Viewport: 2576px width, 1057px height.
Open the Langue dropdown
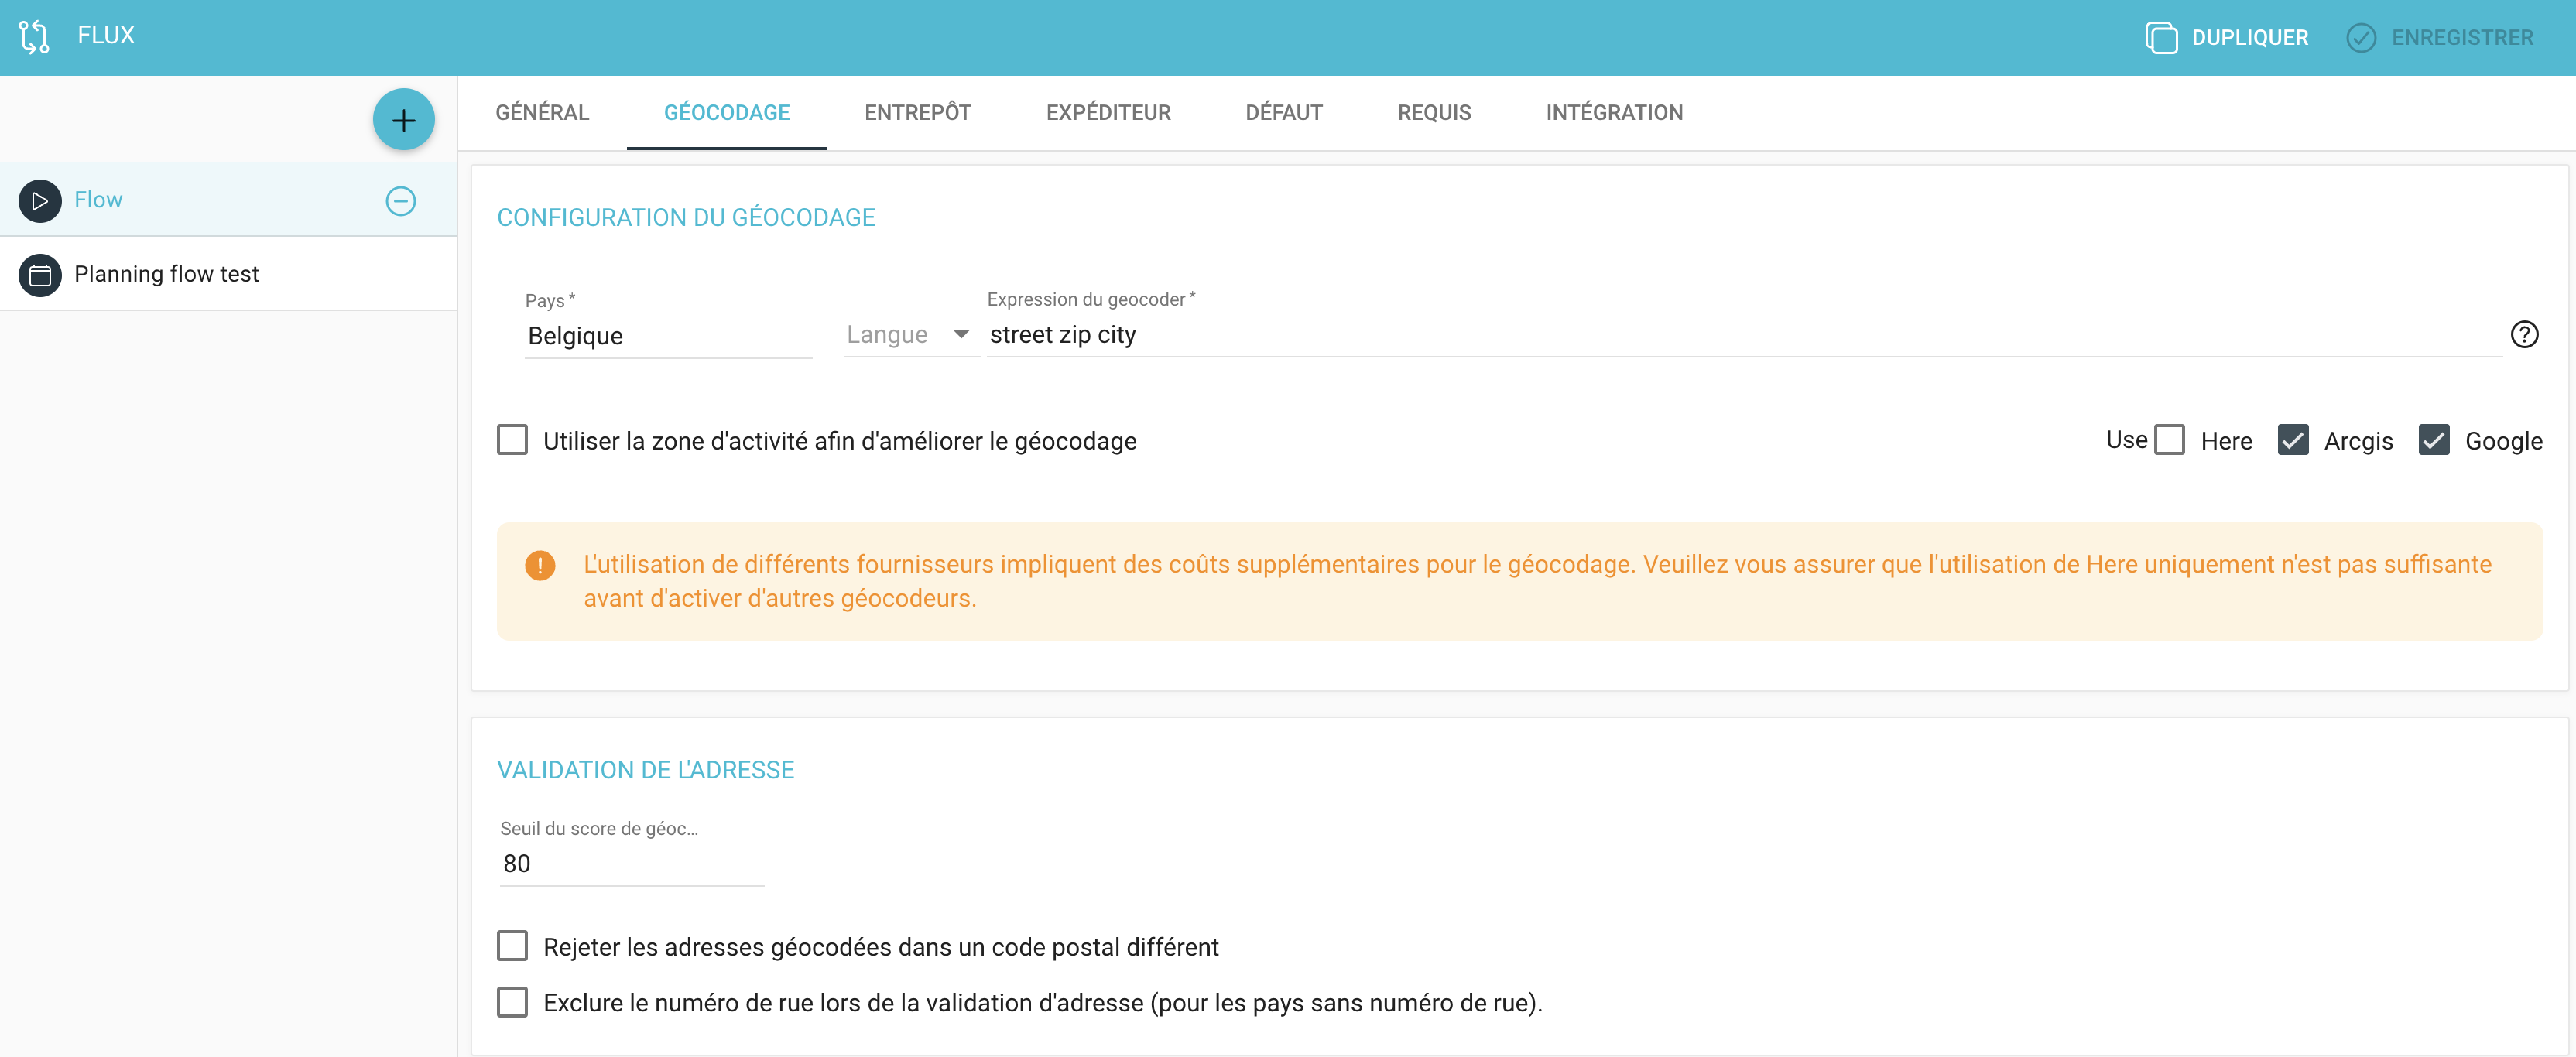[911, 335]
